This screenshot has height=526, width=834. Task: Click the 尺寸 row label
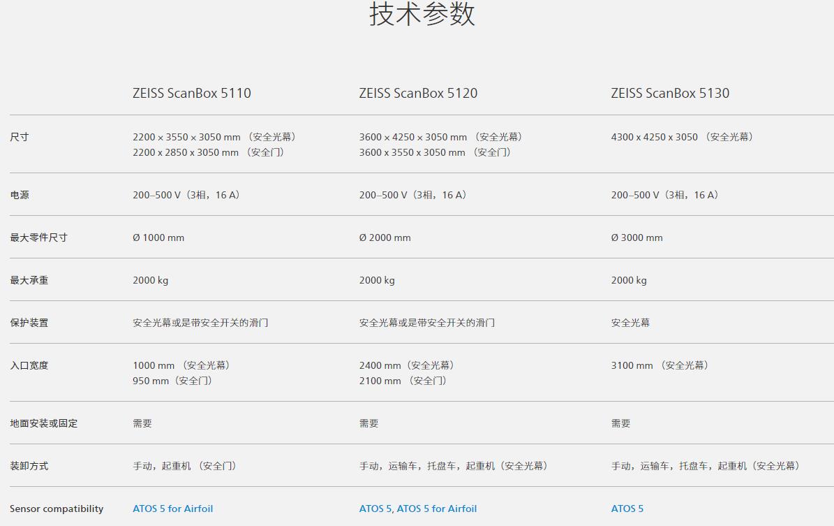[19, 137]
